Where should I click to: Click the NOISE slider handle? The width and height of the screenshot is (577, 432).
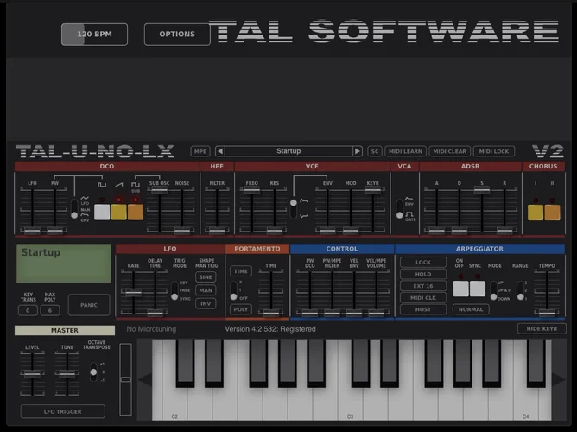click(x=182, y=231)
